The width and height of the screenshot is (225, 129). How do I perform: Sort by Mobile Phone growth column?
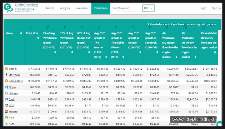(x=123, y=57)
